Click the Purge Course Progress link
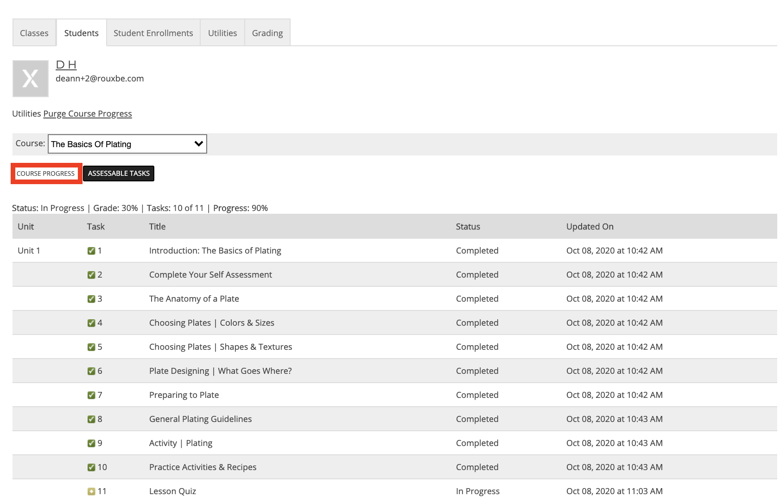The height and width of the screenshot is (502, 780). (88, 114)
